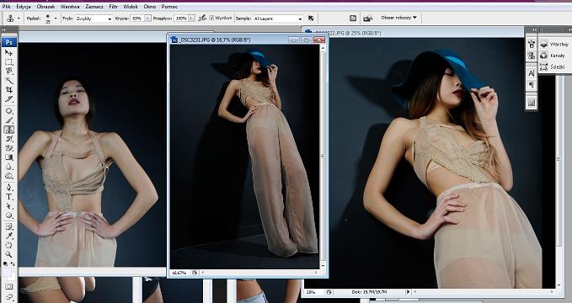The height and width of the screenshot is (303, 572).
Task: Open the Tryb blending mode dropdown
Action: (94, 19)
